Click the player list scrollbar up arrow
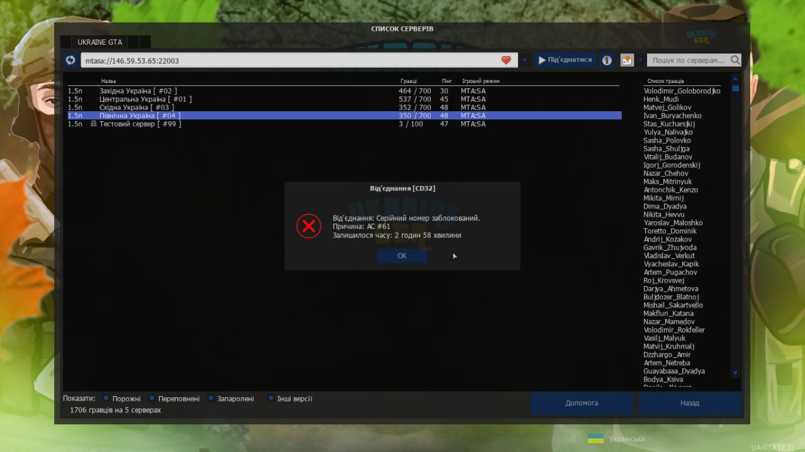Image resolution: width=805 pixels, height=452 pixels. (x=735, y=78)
